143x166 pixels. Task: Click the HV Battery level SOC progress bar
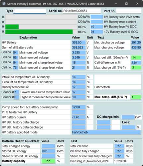pyautogui.click(x=41, y=27)
